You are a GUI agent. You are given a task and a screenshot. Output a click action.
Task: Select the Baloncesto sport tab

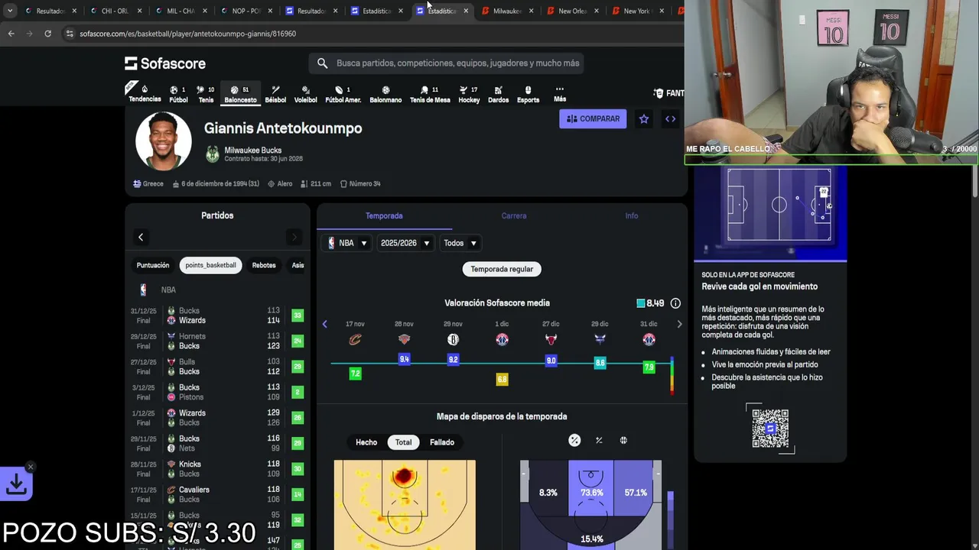click(240, 94)
